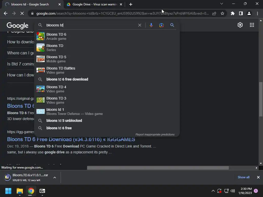Open clock showing 2:30 PM 1/18/2023

[245, 191]
